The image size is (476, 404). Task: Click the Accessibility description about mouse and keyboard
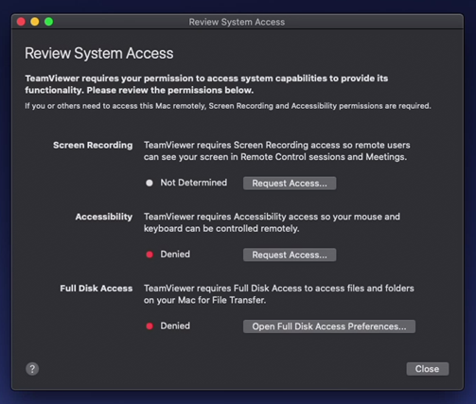(272, 222)
